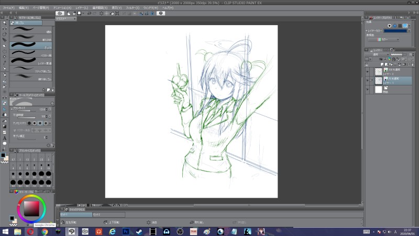Screen dimensions: 419x236
Task: Toggle the vector eraser checkbox
Action: coord(15,130)
